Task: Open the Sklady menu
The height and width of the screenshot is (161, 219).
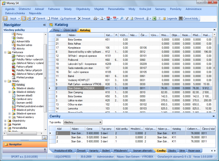Action: (x=68, y=9)
